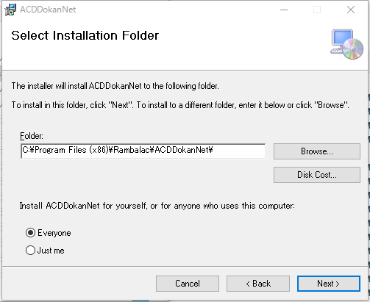Screen dimensions: 370x302
Task: Click the 'Everyone' label text
Action: pos(54,233)
